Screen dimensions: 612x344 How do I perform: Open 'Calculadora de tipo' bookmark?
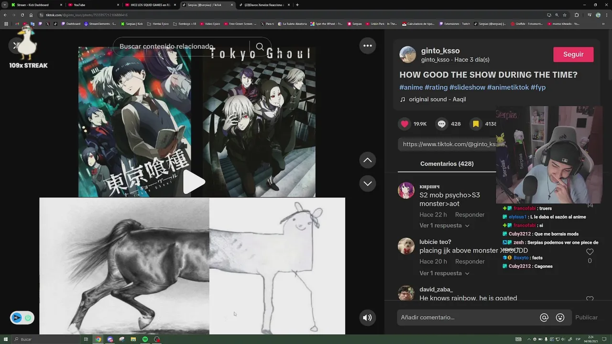418,23
